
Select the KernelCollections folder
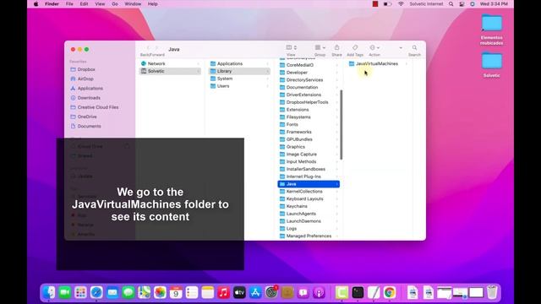click(309, 192)
